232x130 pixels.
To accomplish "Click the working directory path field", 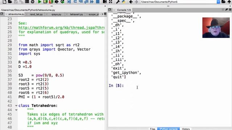I will tap(178, 2).
